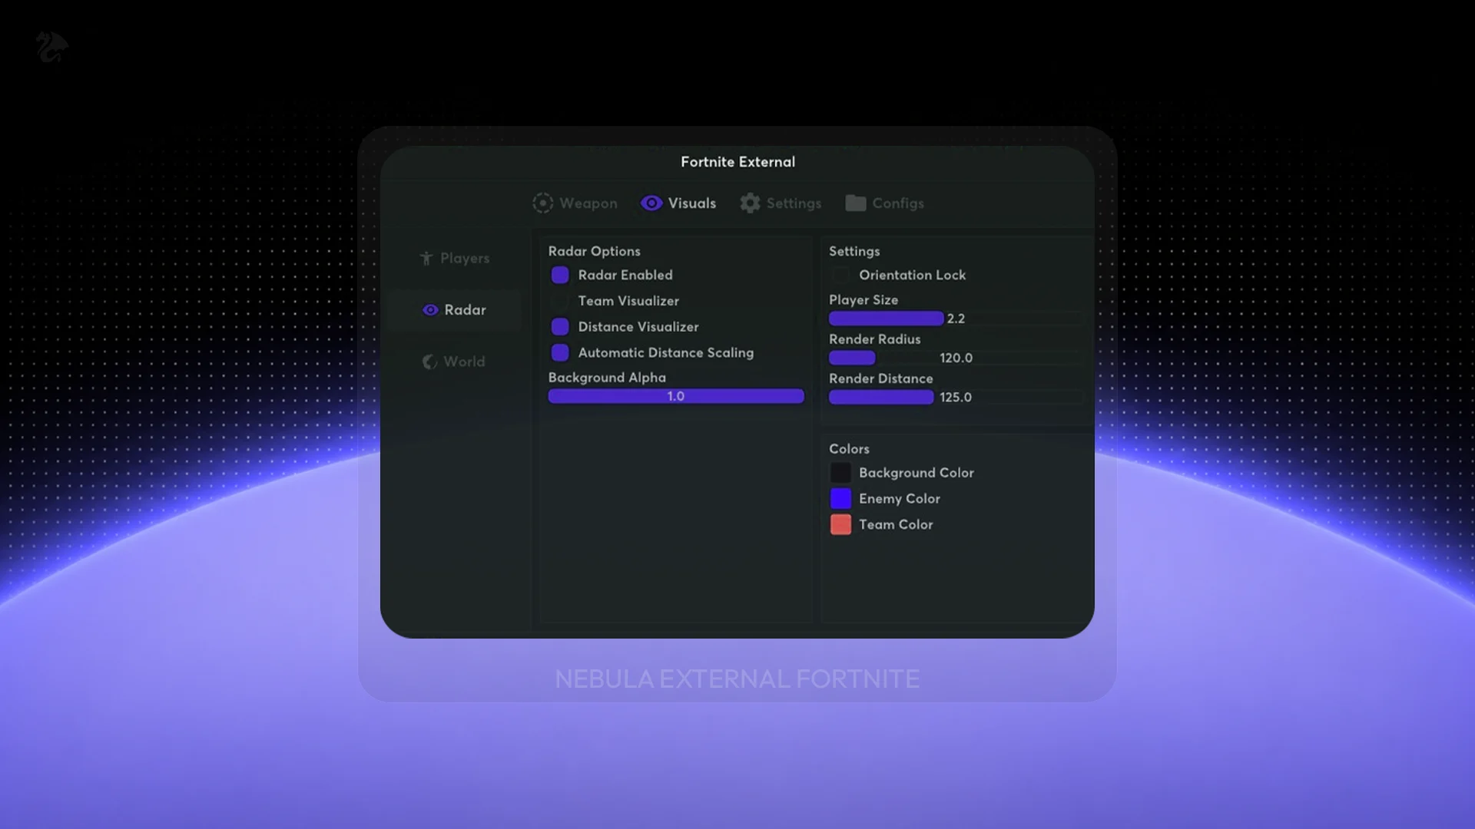Click the Enemy Color label
This screenshot has width=1475, height=829.
(x=900, y=498)
